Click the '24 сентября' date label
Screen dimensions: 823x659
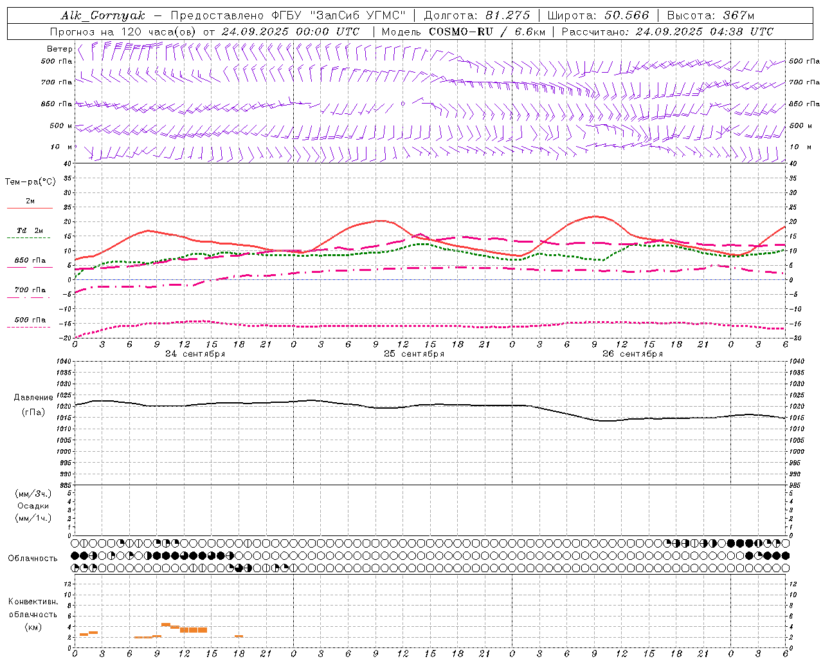click(x=195, y=353)
